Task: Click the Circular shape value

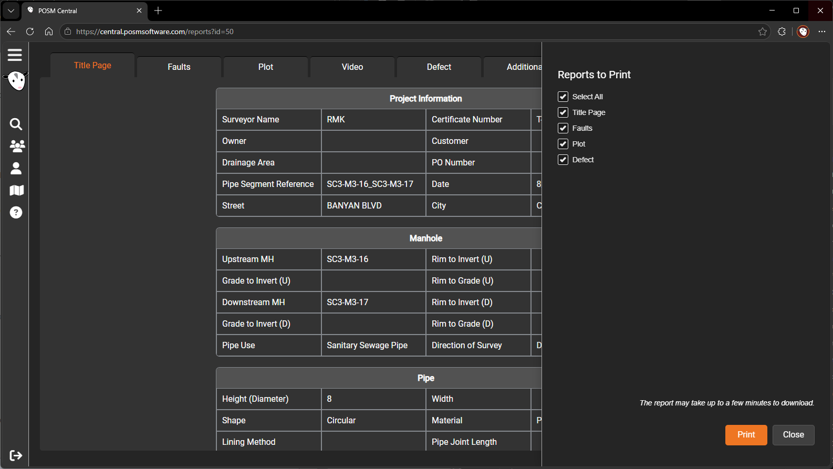Action: coord(341,420)
